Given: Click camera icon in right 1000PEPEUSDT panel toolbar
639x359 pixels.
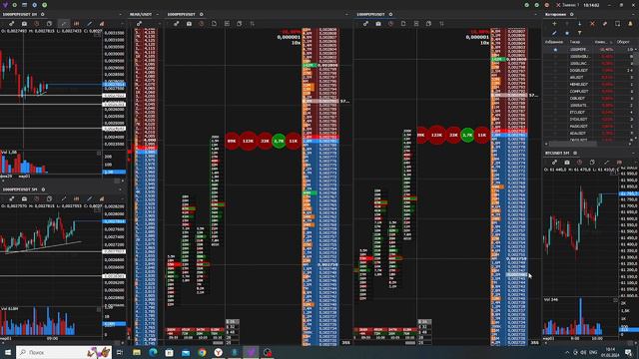Looking at the screenshot, I should tap(378, 24).
